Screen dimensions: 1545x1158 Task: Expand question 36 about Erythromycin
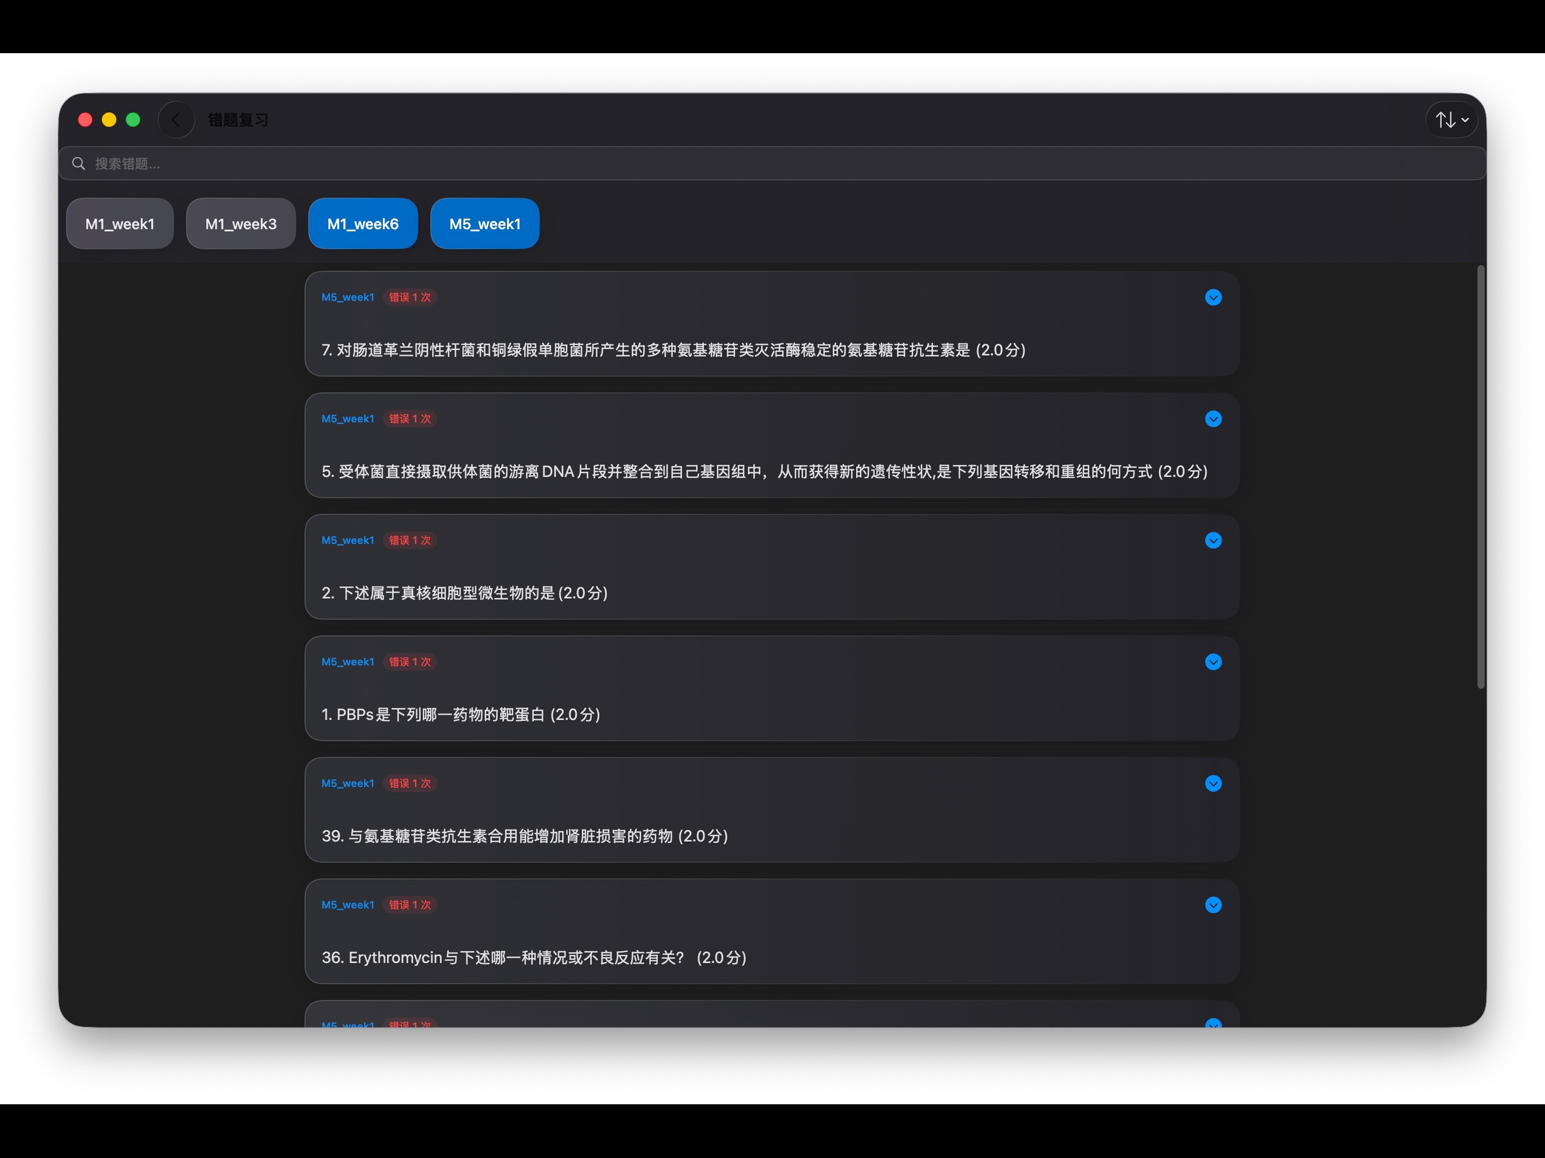point(1213,905)
